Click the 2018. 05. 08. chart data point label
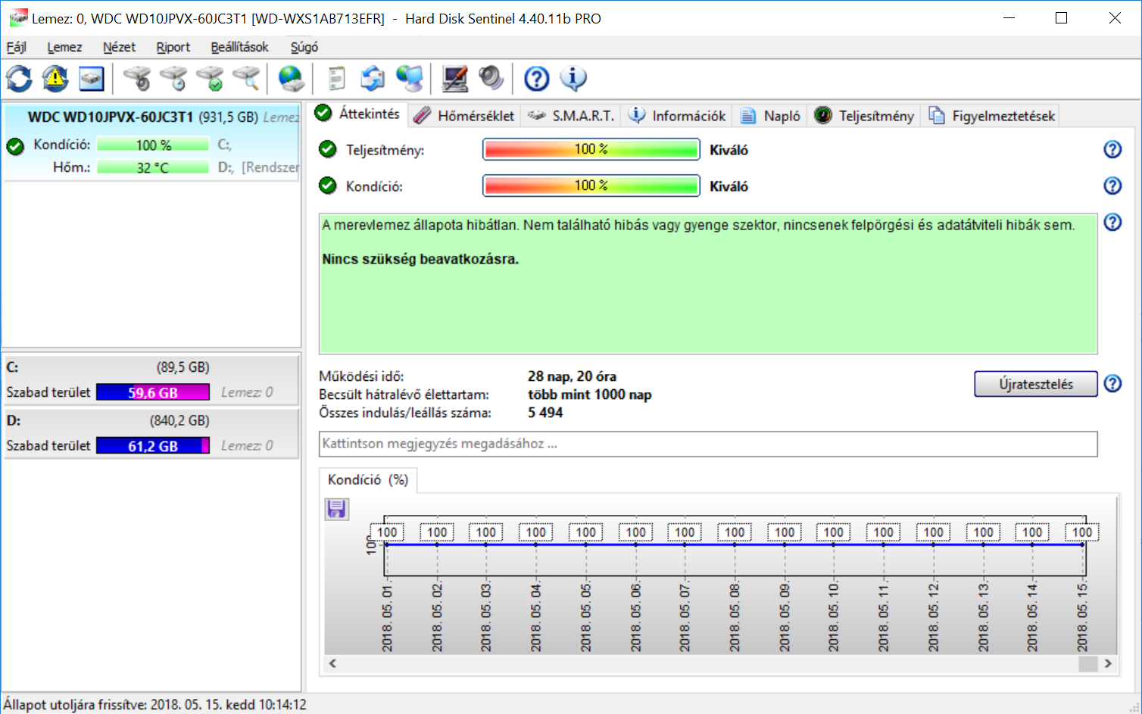1142x714 pixels. pos(735,532)
